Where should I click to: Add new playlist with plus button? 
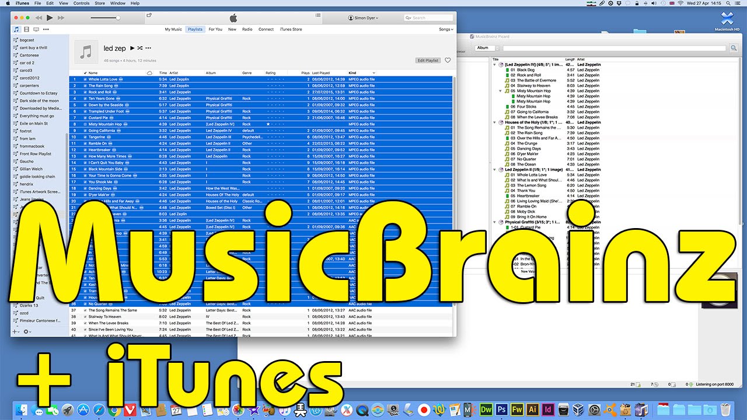click(15, 331)
